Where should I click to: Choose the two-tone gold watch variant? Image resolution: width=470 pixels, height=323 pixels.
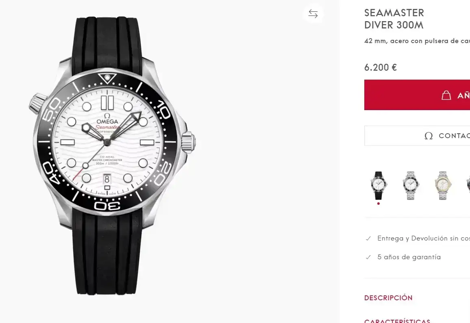pos(443,185)
